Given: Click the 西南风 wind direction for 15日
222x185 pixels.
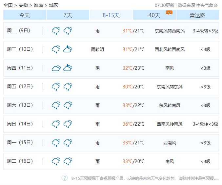Looking at the screenshot, I should click(170, 143).
